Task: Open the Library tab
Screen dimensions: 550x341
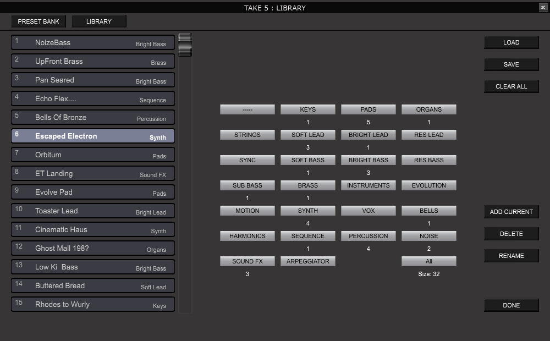Action: pyautogui.click(x=99, y=21)
